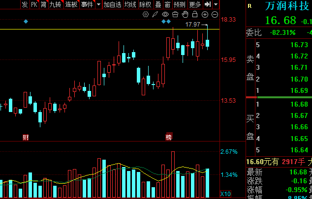Viewport: 312px width, 199px height.
Task: Click sell level 4 price 16.72
Action: tap(299, 56)
